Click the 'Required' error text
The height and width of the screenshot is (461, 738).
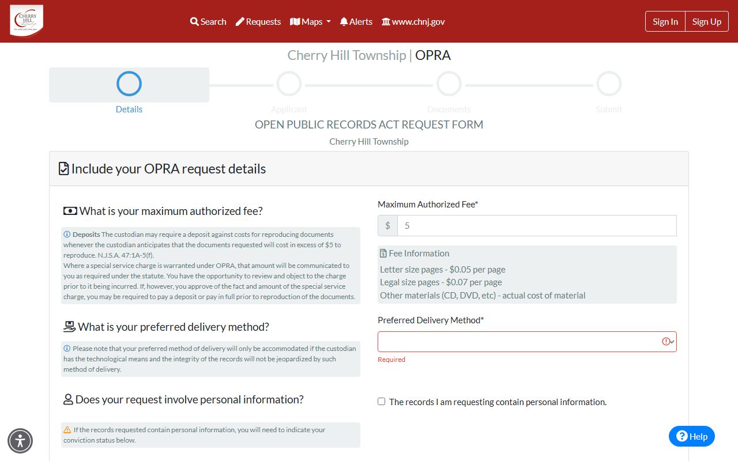coord(391,360)
